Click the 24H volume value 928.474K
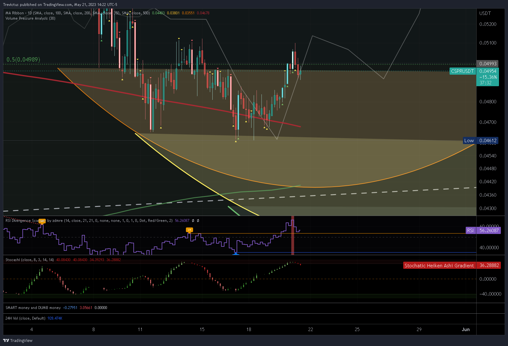Screen dimensions: 508x346 55,318
